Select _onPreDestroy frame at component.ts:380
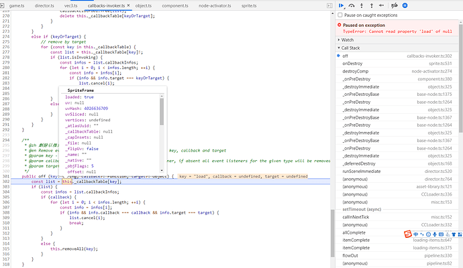The image size is (463, 268). [397, 79]
